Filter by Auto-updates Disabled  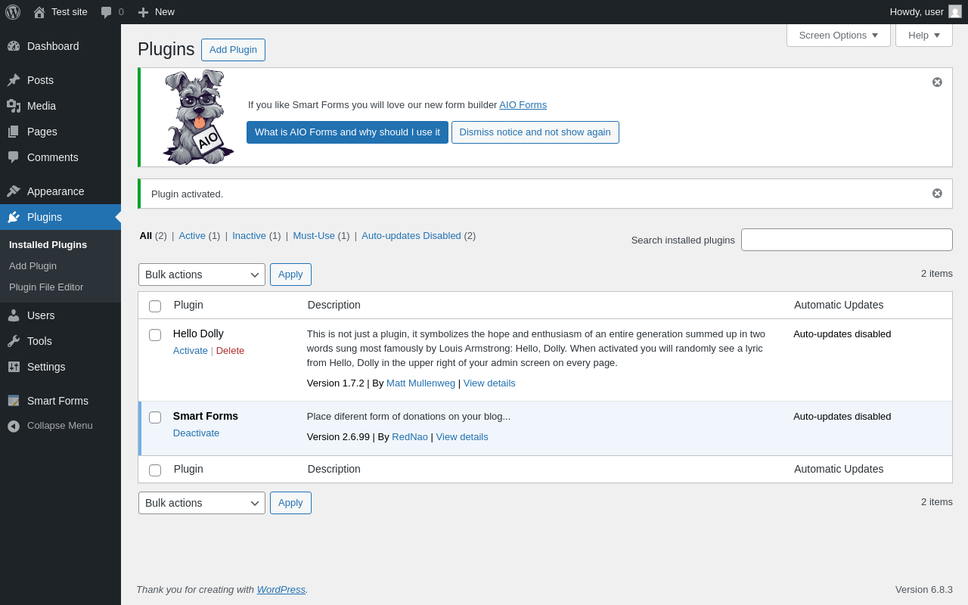(411, 236)
